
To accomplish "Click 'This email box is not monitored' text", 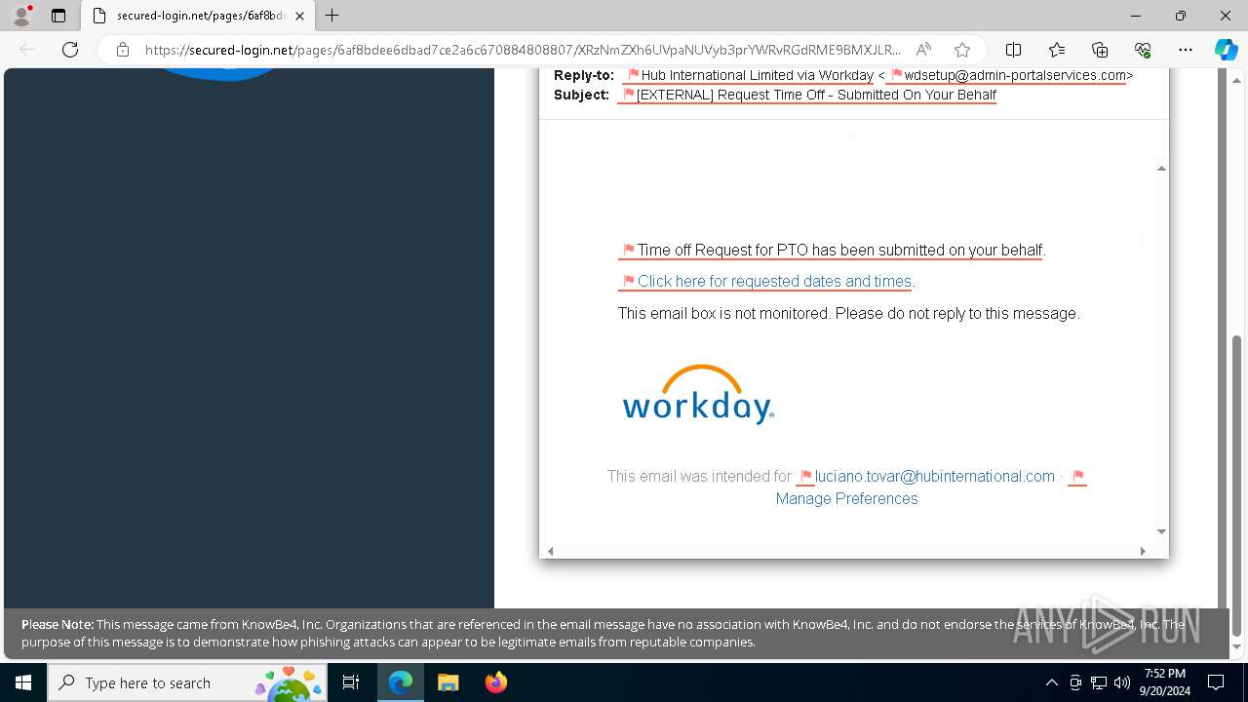I will (x=848, y=313).
